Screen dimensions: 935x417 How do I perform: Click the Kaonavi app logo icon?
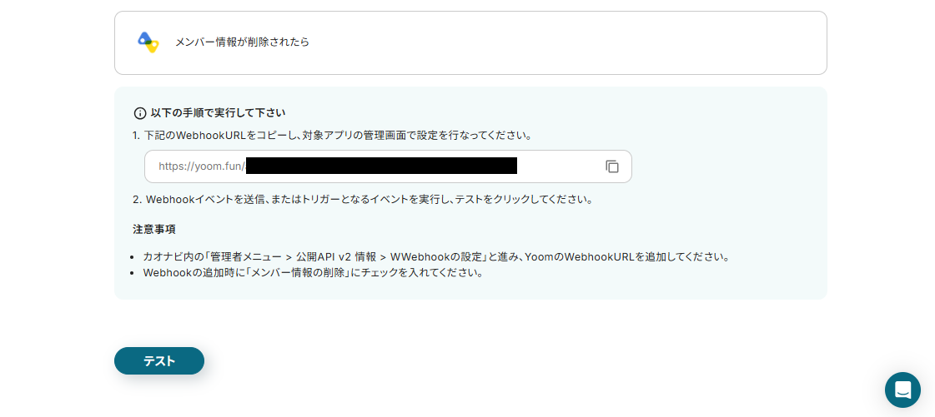[x=148, y=42]
